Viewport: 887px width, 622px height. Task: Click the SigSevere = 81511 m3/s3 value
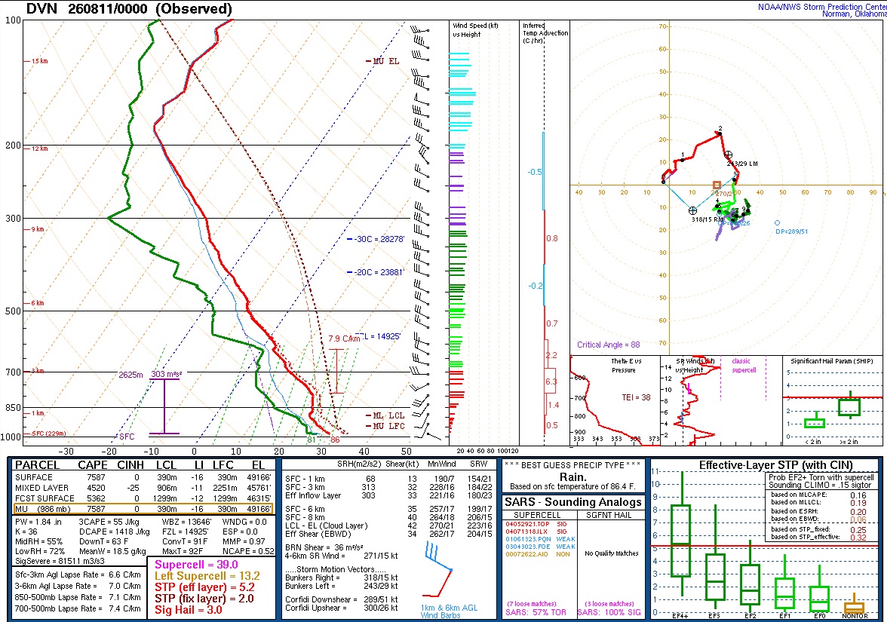pyautogui.click(x=60, y=561)
